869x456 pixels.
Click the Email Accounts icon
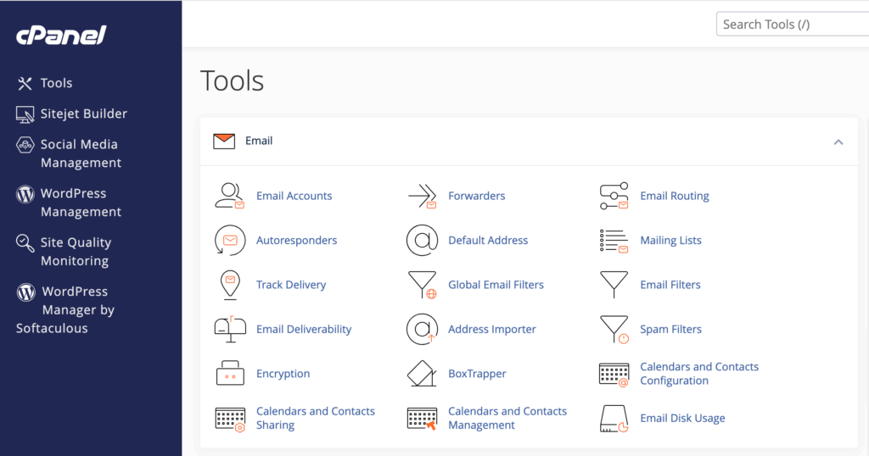click(229, 196)
